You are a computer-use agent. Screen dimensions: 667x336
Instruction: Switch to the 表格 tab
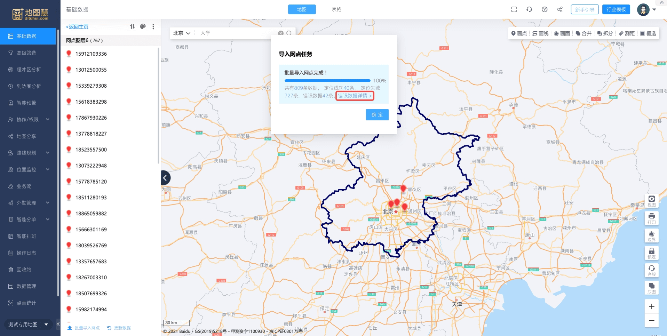[x=336, y=9]
